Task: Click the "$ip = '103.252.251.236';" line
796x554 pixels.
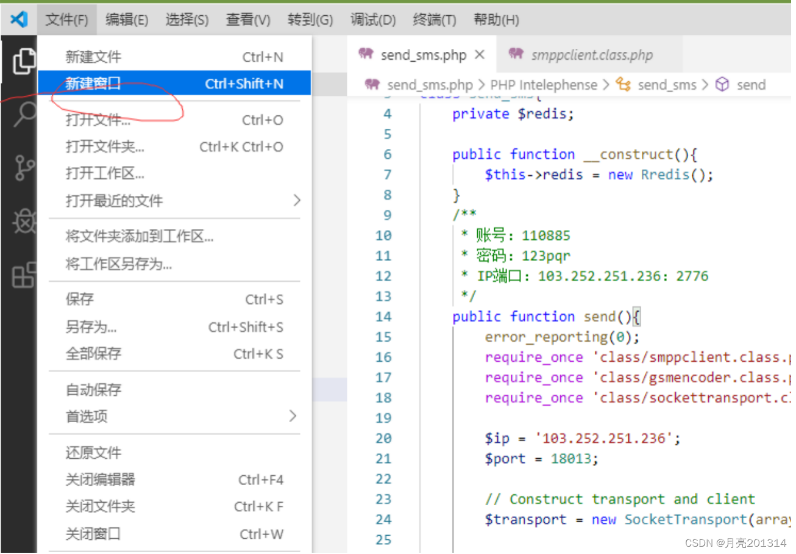Action: pyautogui.click(x=583, y=438)
